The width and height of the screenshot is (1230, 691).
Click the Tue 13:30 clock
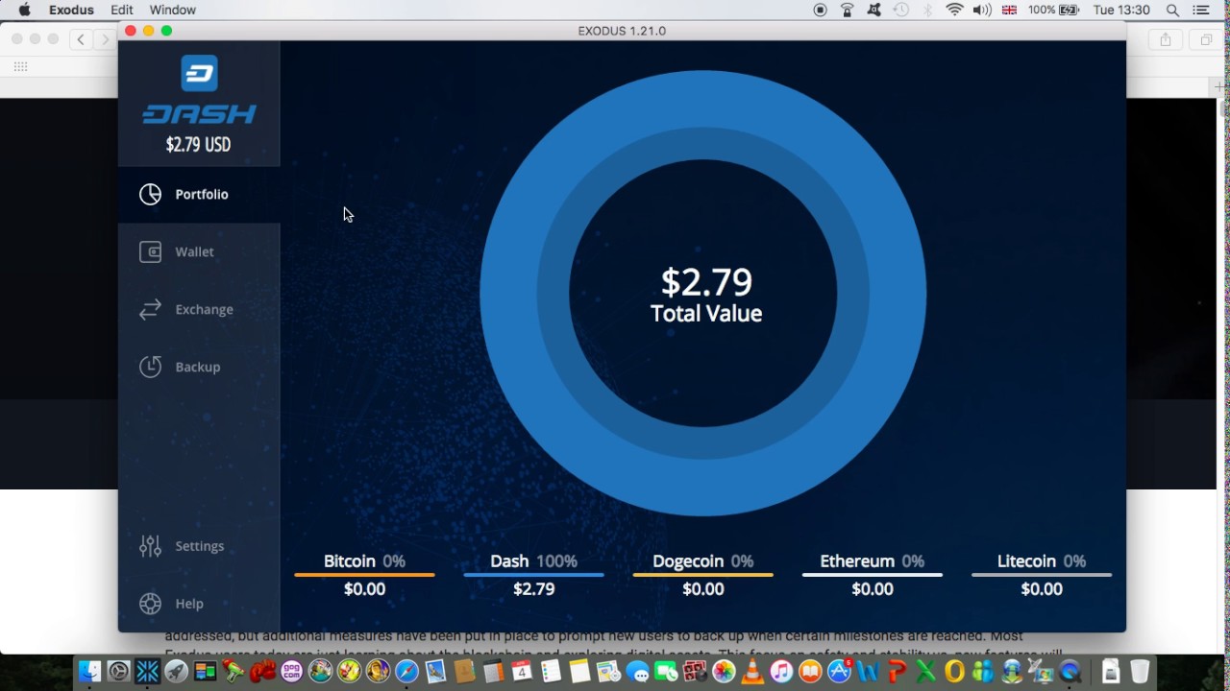1121,10
